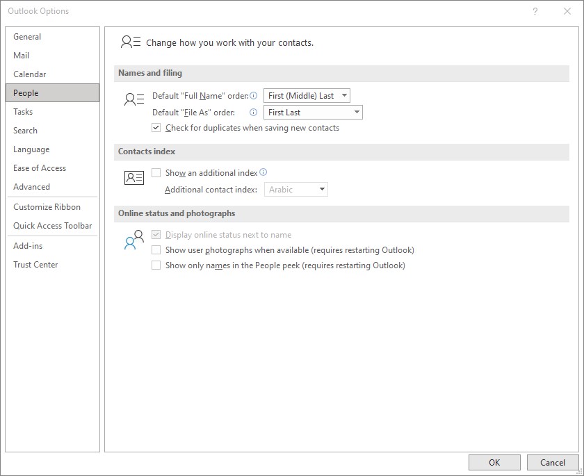This screenshot has height=476, width=584.
Task: Click OK to save options
Action: click(x=494, y=462)
